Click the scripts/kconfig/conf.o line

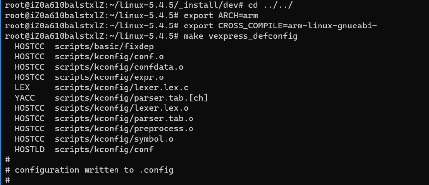click(x=109, y=57)
